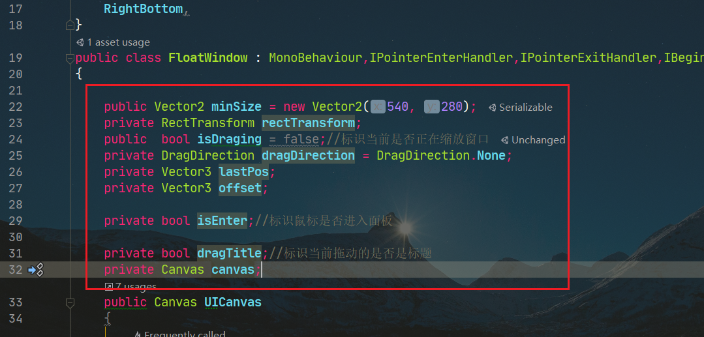Click the Unity icon beside 'Unchanged' hint

[x=504, y=140]
